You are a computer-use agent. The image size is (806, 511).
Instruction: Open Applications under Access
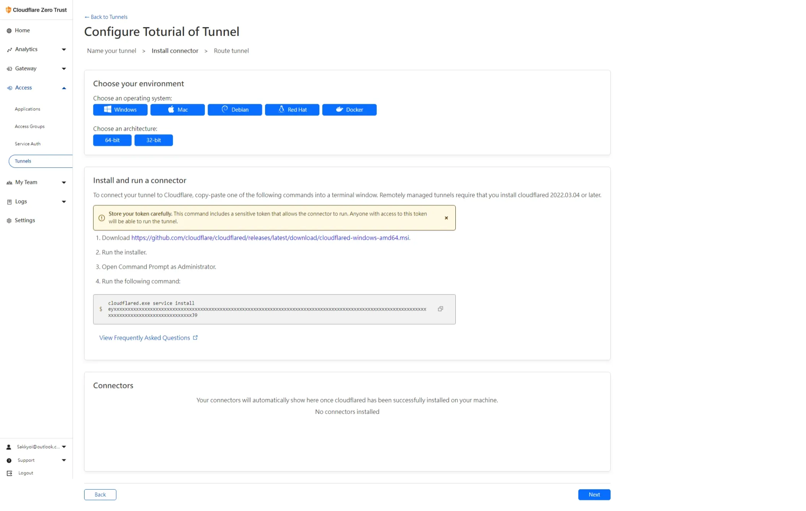[x=28, y=109]
